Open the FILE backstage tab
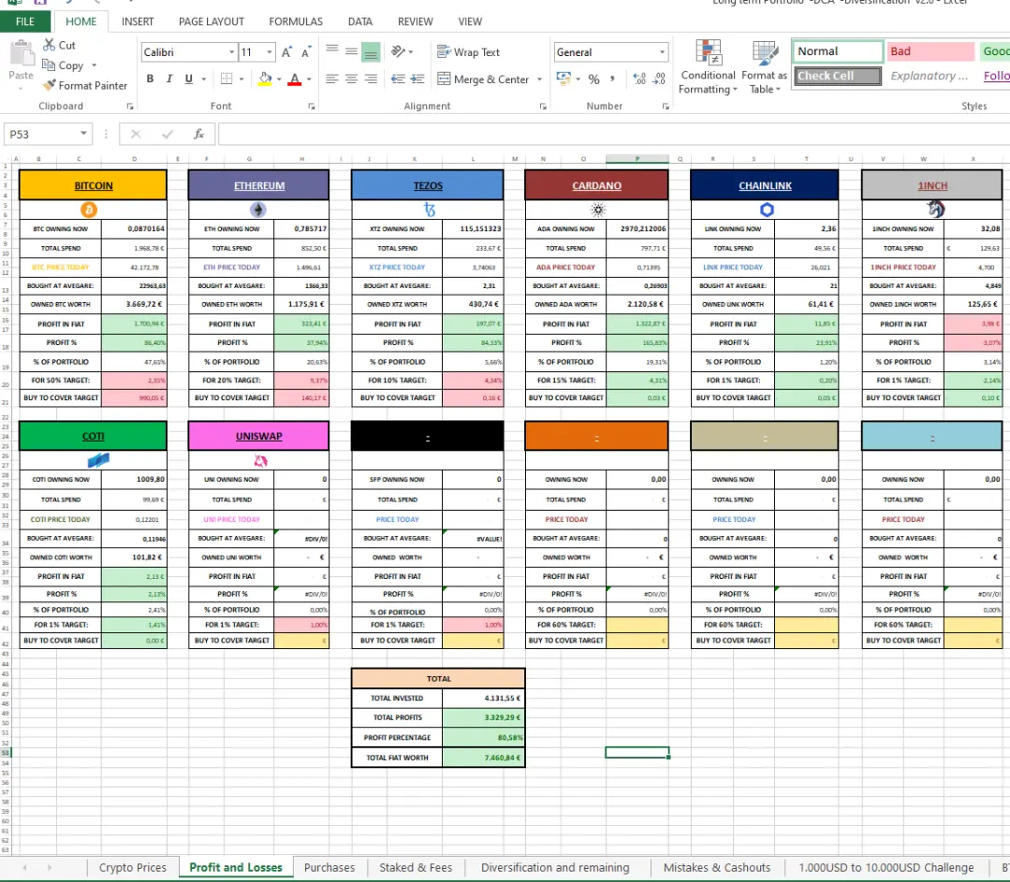The height and width of the screenshot is (882, 1010). click(25, 22)
